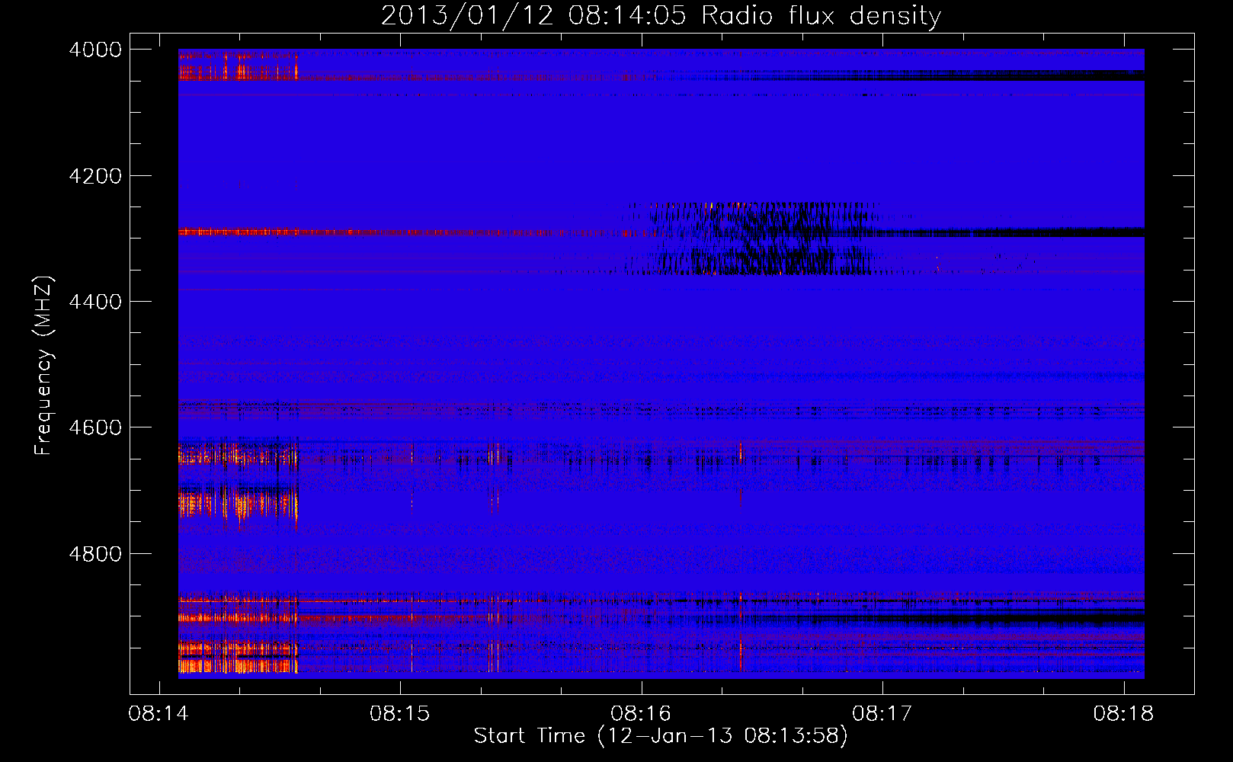
Task: Click the plot title '2013/01/12 08:14:05 Radio flux density'
Action: pos(661,15)
